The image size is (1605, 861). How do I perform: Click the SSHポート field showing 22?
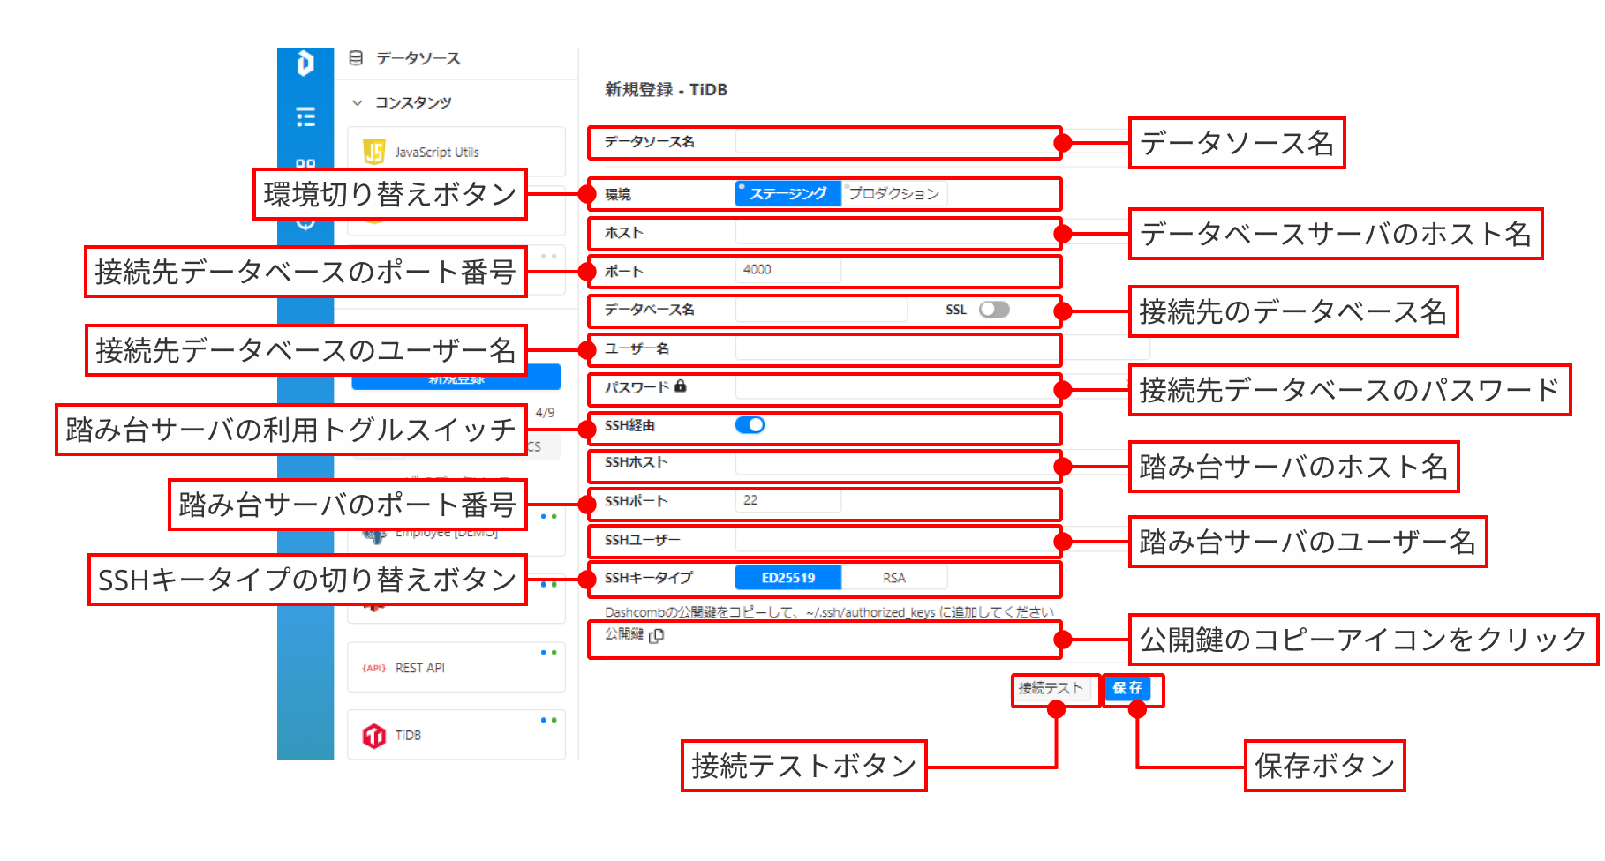point(787,500)
